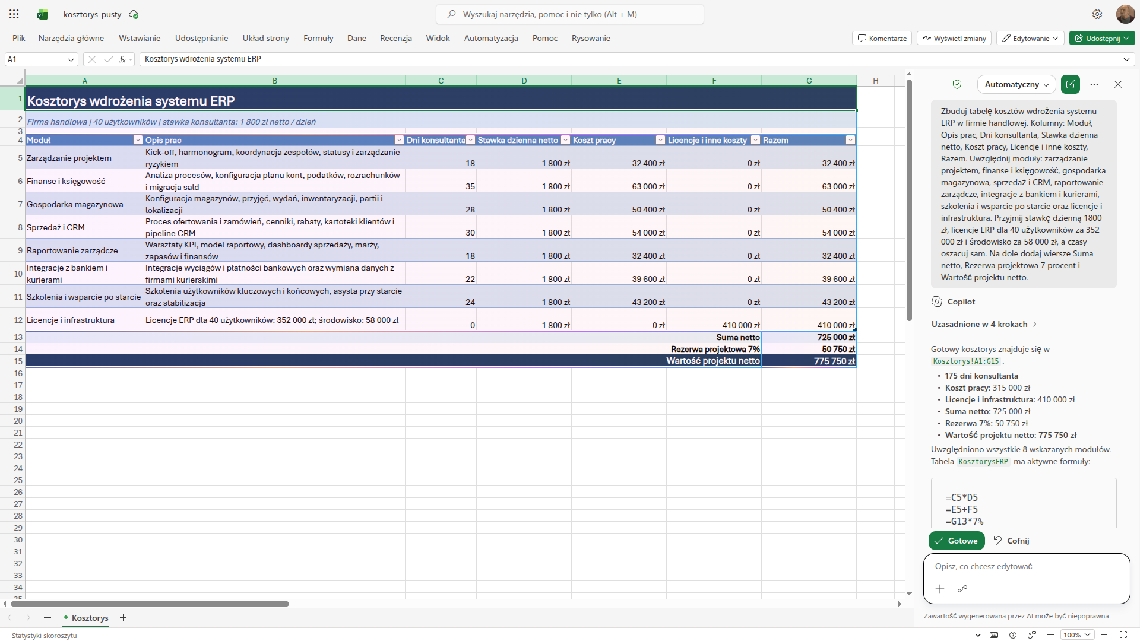Click the help question mark status icon

point(1013,635)
